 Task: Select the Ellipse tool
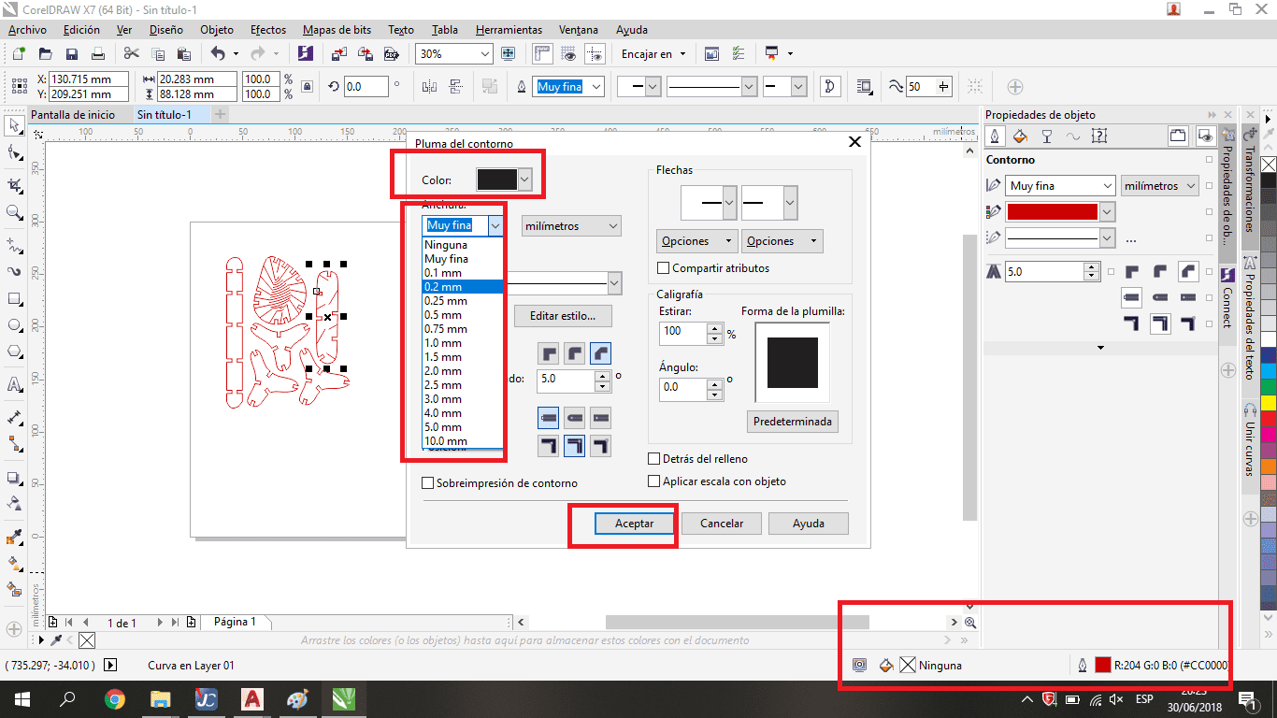[14, 325]
